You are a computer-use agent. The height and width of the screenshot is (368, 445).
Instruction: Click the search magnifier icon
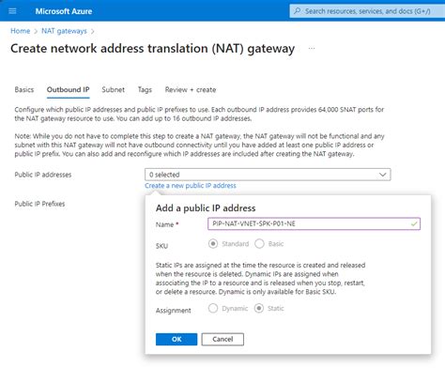pyautogui.click(x=297, y=11)
